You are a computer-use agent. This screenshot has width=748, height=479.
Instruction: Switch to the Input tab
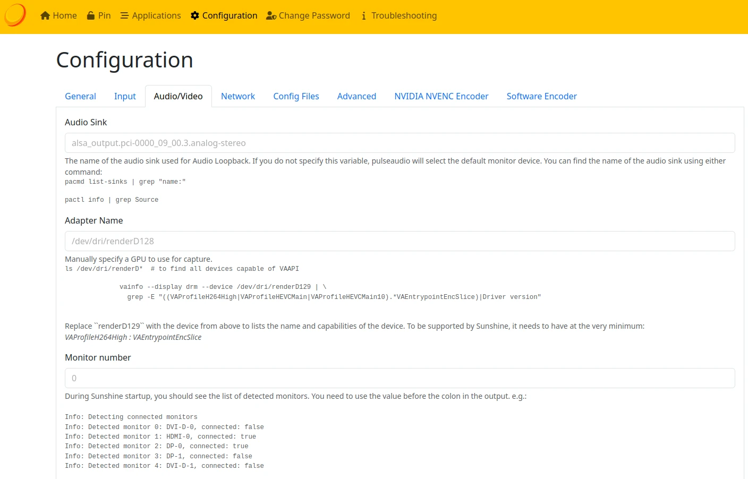125,96
